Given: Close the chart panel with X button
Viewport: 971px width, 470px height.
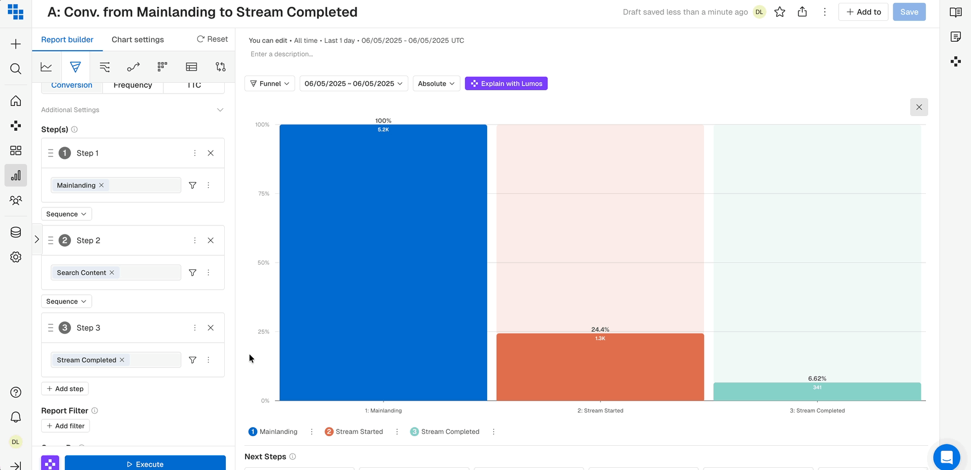Looking at the screenshot, I should [x=919, y=107].
